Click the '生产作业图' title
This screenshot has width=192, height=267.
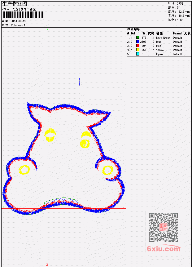point(15,4)
